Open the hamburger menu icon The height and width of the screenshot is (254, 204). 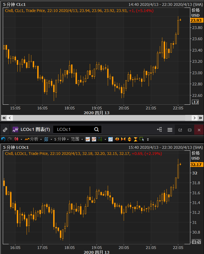coord(170,130)
